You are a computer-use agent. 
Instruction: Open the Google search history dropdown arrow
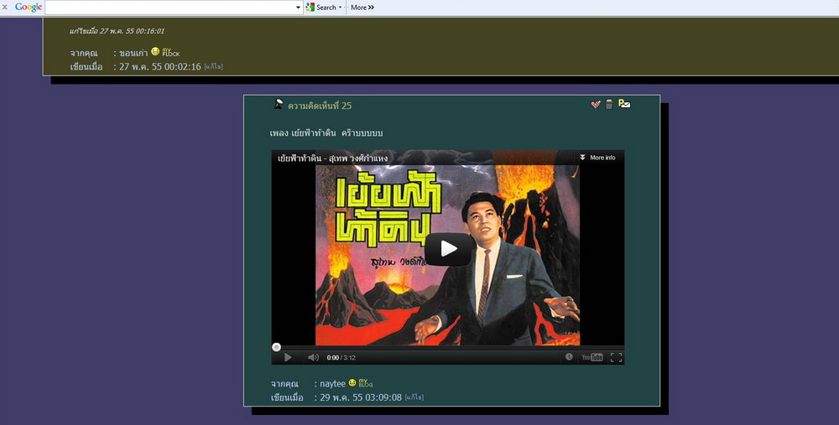[299, 8]
